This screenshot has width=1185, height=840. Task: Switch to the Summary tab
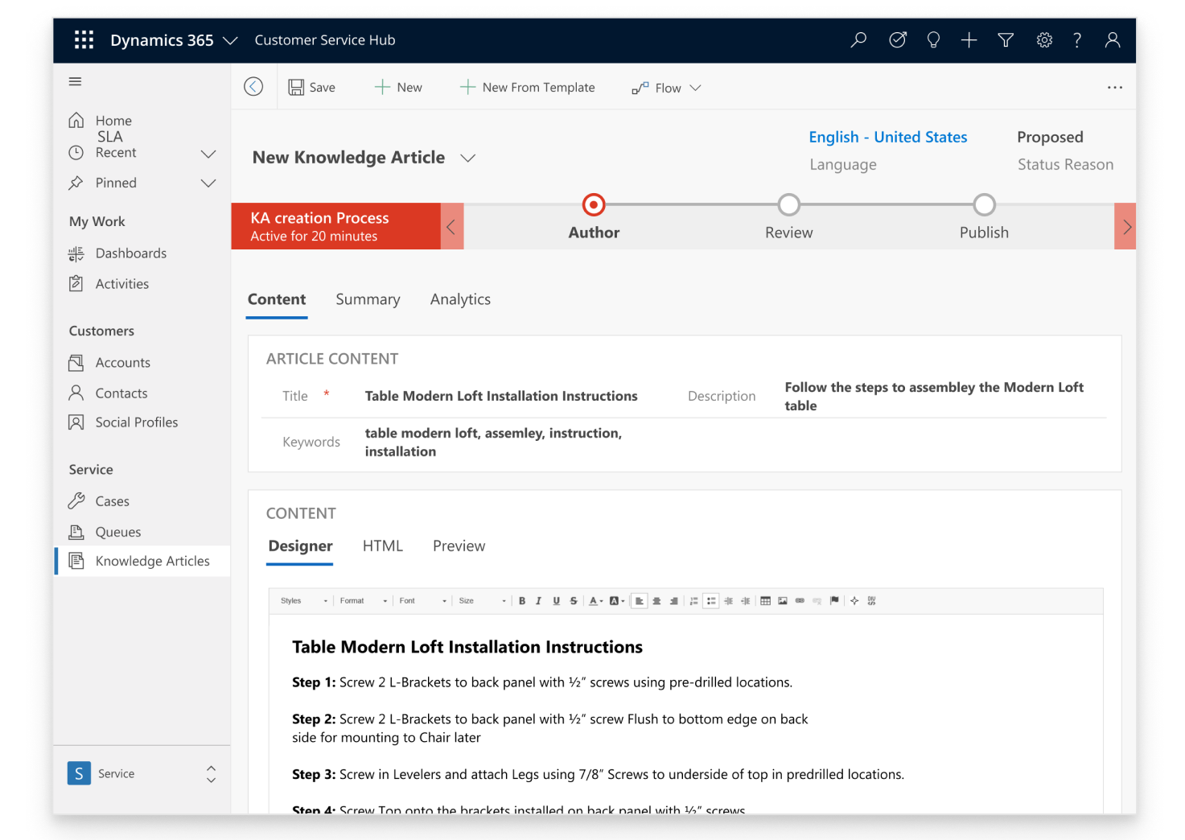[368, 299]
